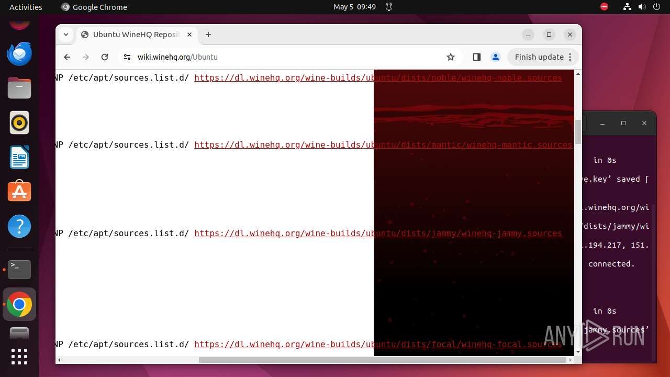Bookmark this page with the star icon
The image size is (670, 377).
click(451, 57)
